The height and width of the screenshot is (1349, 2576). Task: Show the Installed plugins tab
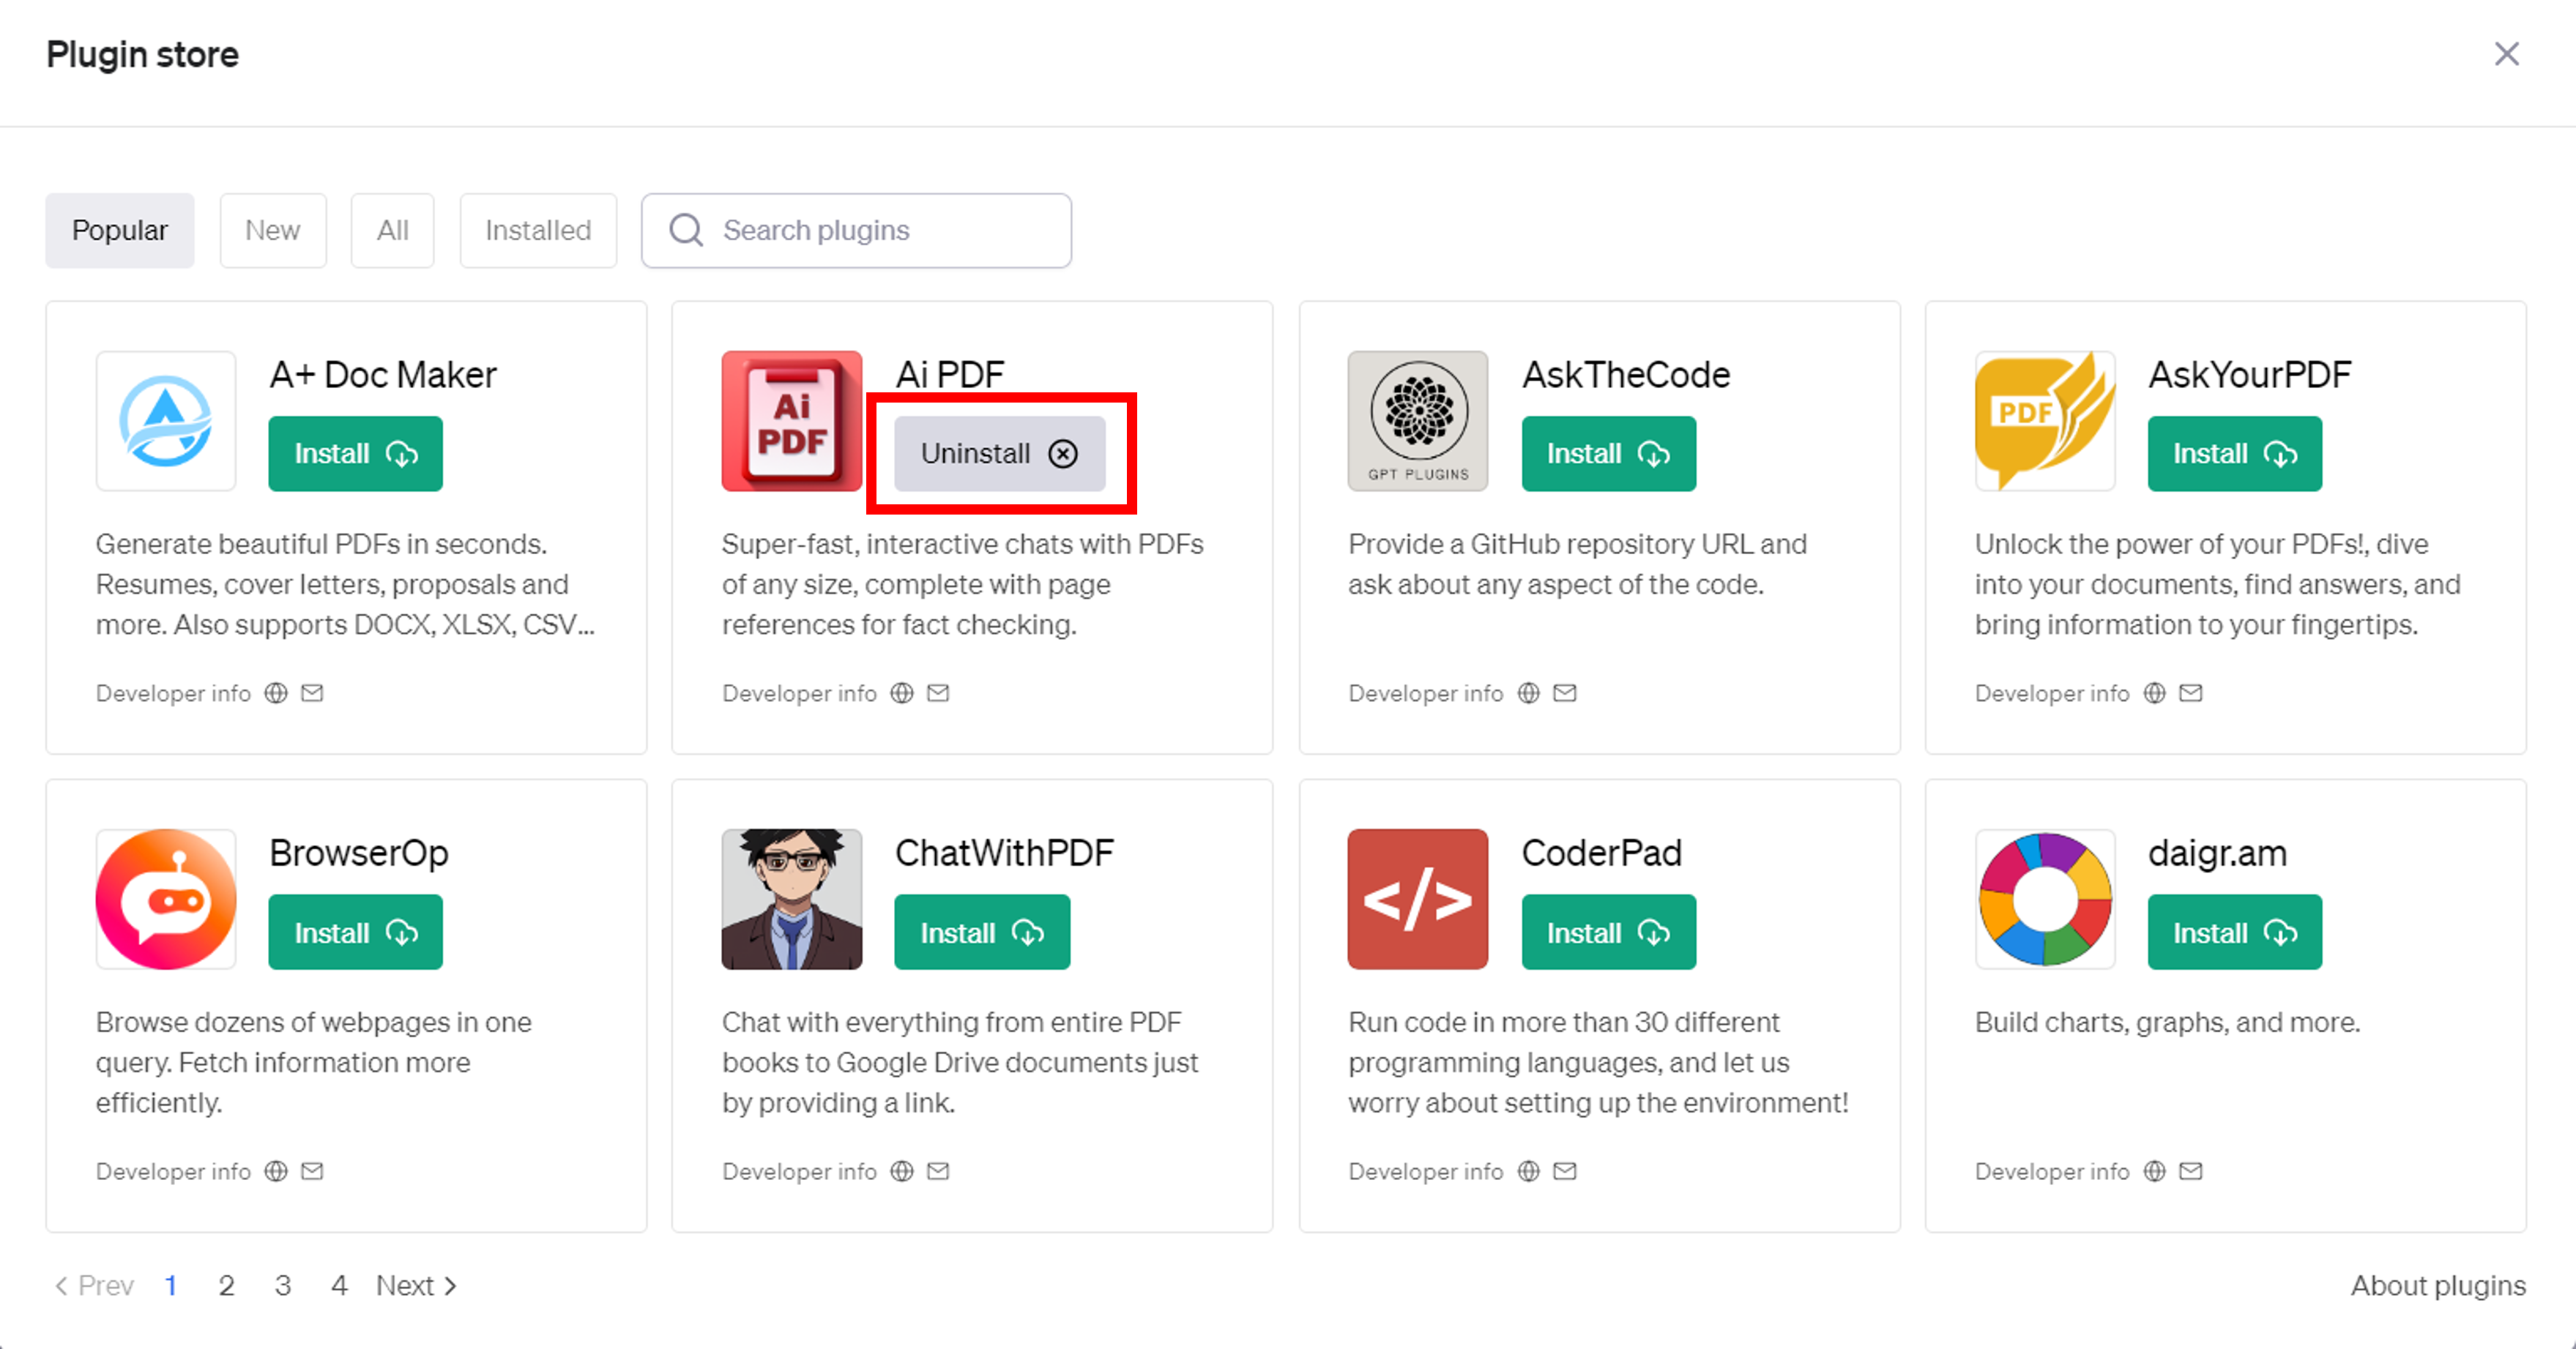tap(538, 231)
